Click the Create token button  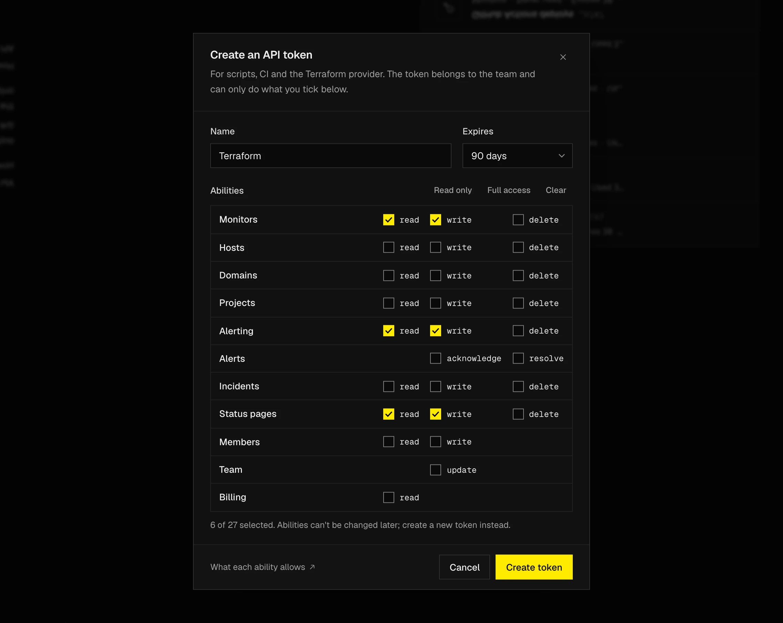[x=534, y=567]
